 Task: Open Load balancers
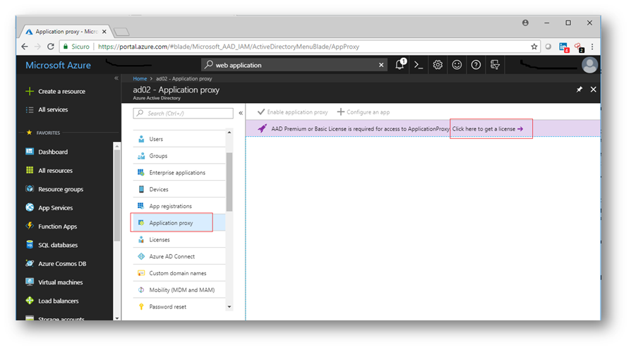[58, 301]
